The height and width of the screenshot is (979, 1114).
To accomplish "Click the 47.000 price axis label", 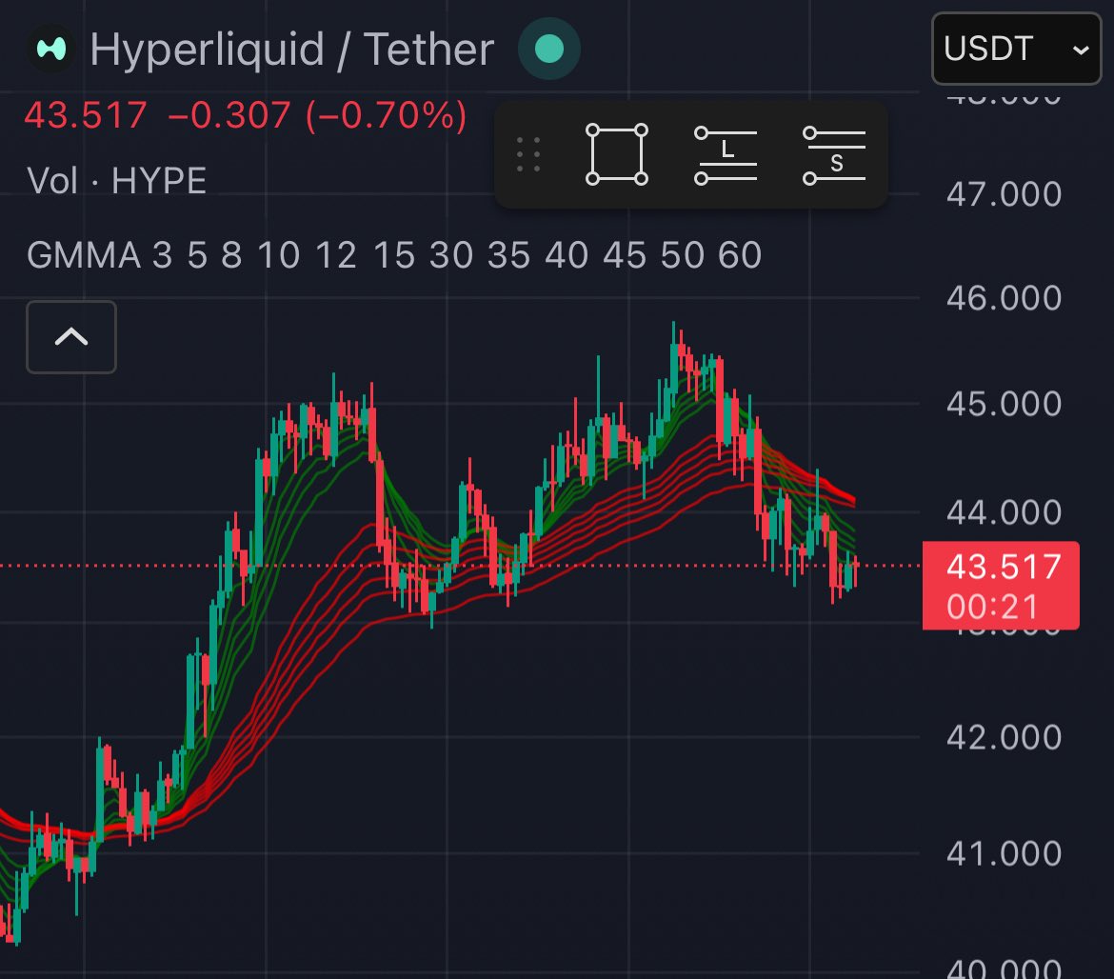I will (1004, 194).
